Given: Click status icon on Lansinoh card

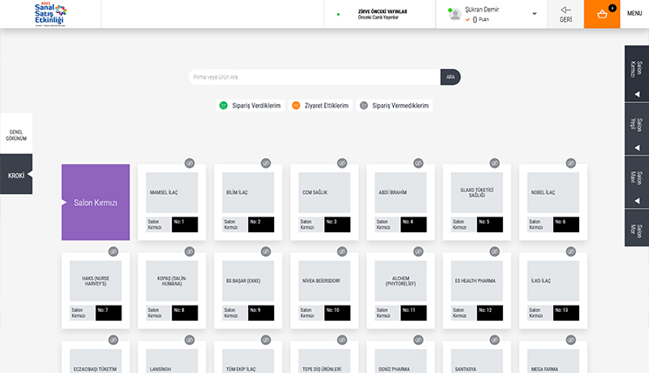Looking at the screenshot, I should [x=190, y=340].
